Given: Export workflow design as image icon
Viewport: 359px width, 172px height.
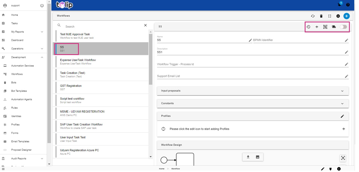Looking at the screenshot, I should coord(258,157).
